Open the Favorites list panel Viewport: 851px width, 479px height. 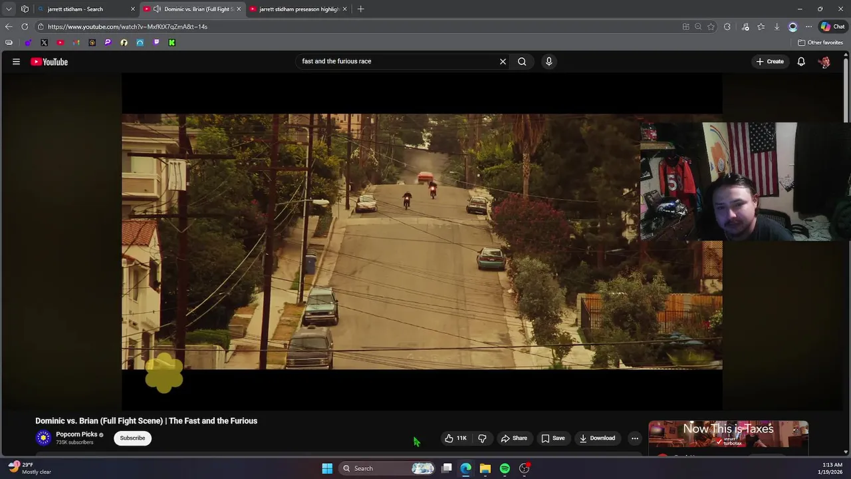click(x=761, y=27)
